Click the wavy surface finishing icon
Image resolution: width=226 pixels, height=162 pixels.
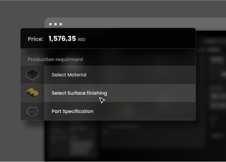click(32, 93)
